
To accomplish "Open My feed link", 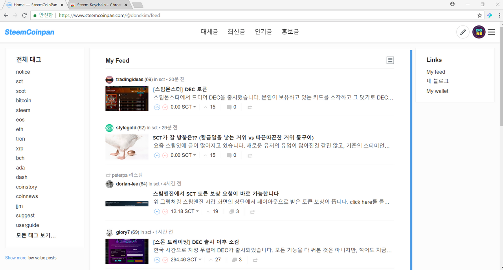I will [436, 72].
